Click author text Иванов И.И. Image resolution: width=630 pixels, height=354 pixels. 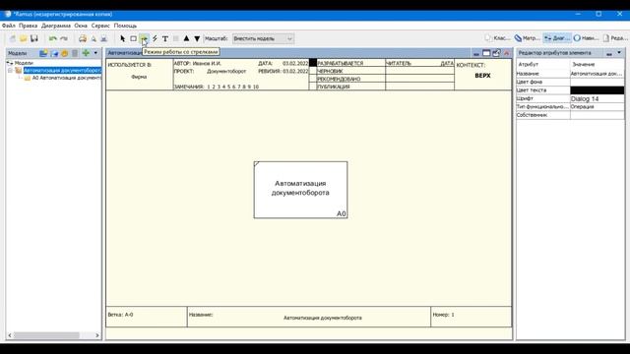tap(207, 63)
